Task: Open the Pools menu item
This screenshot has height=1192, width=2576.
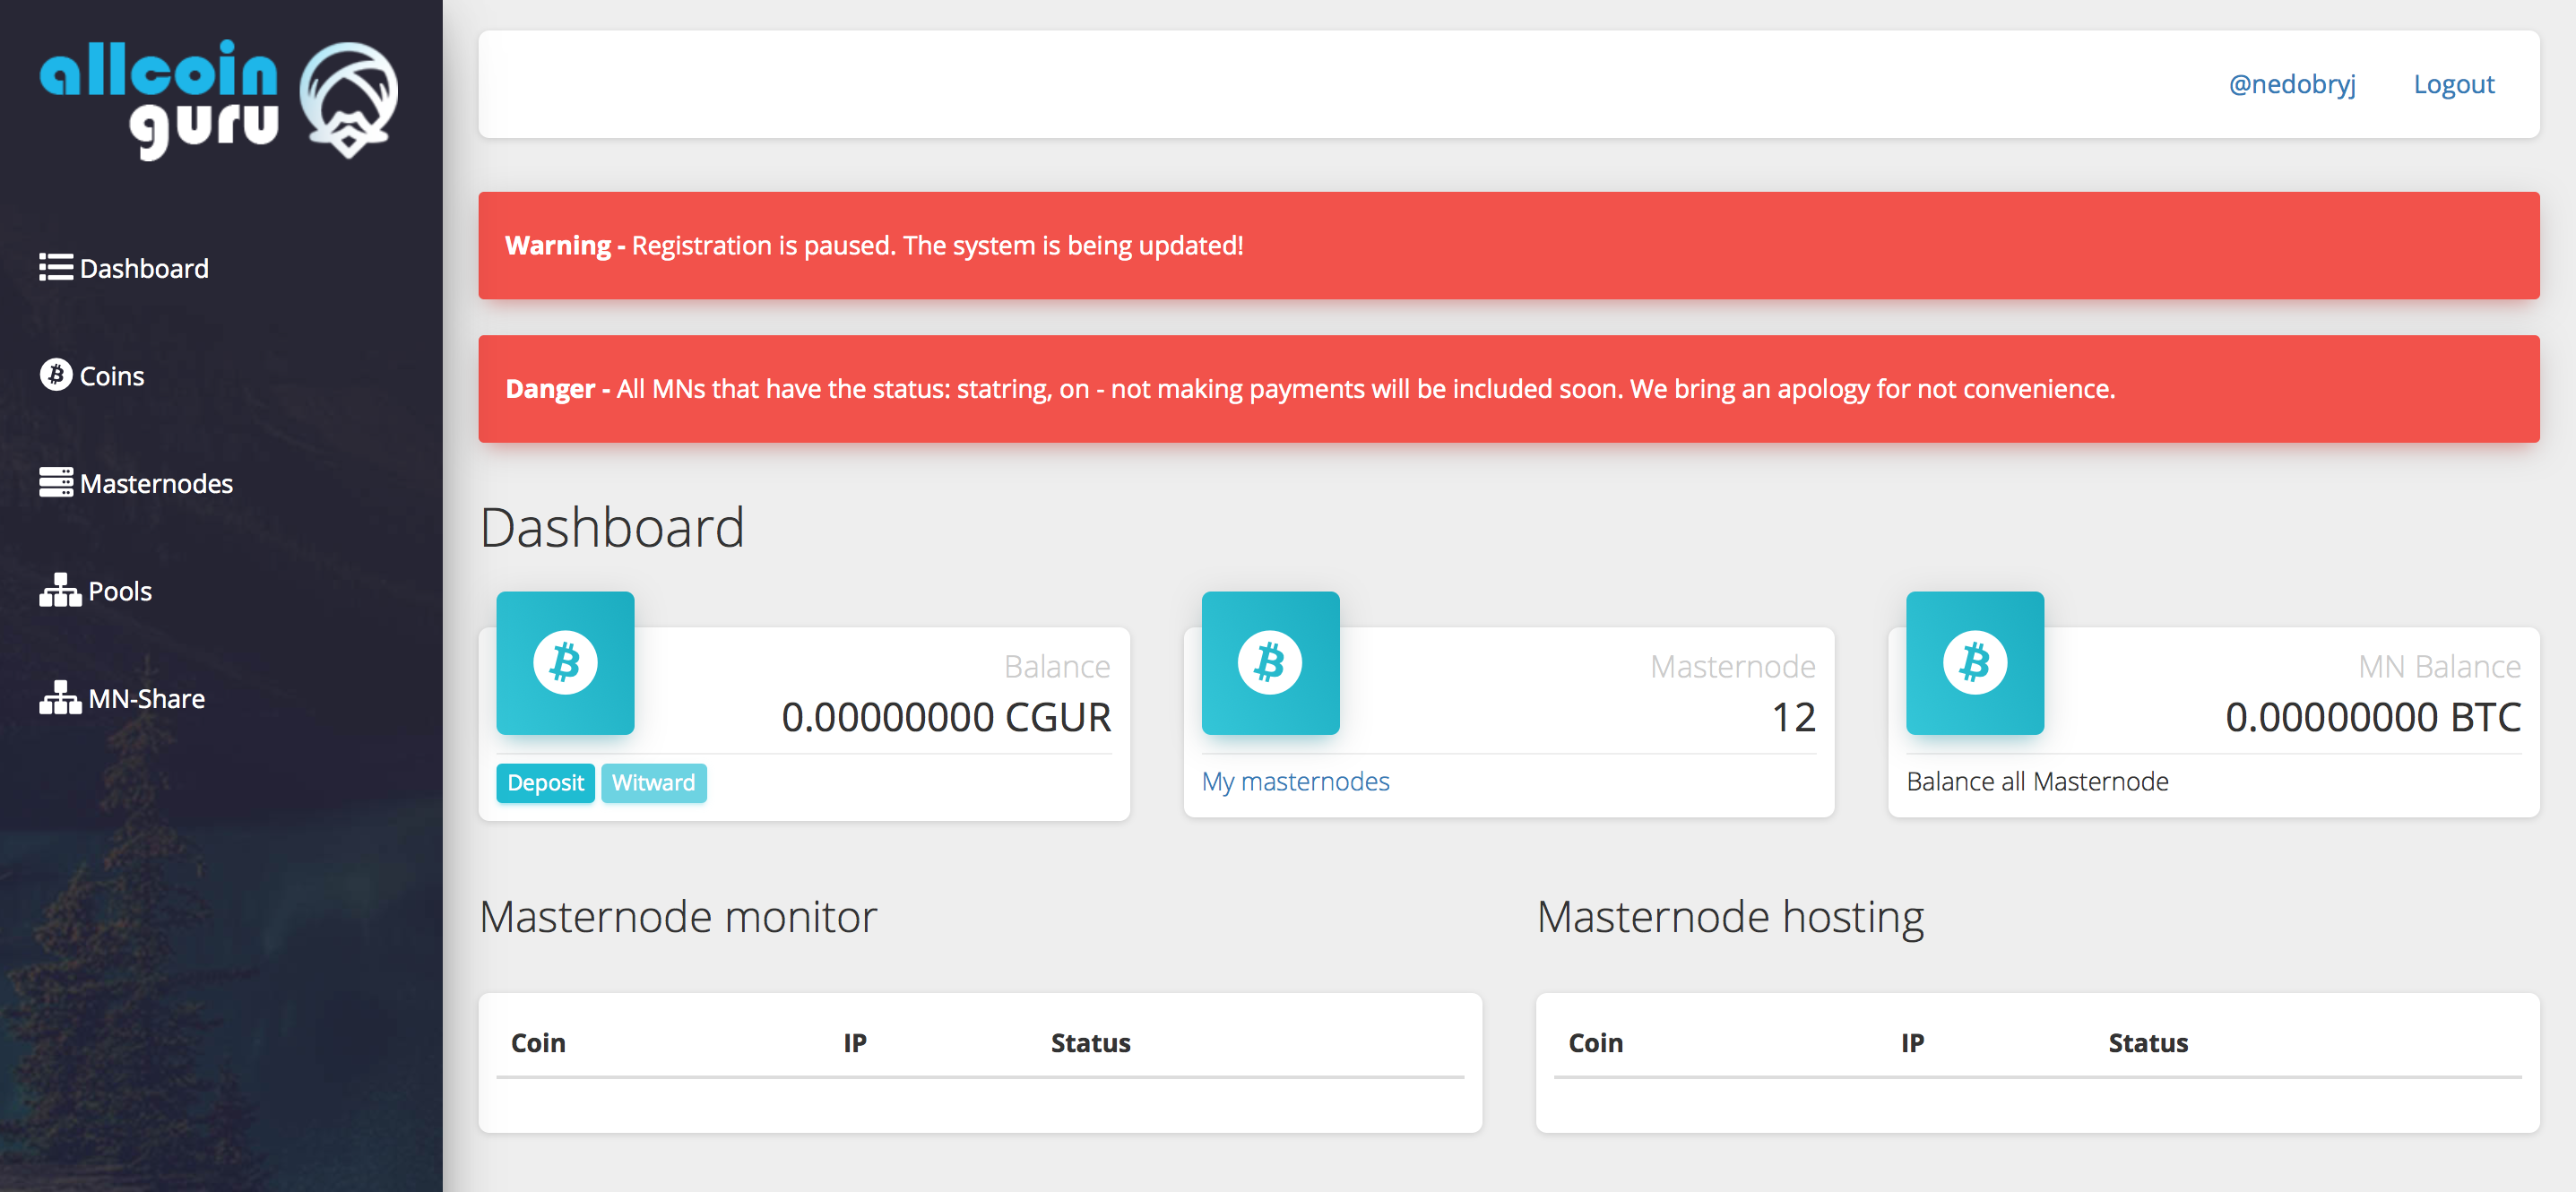Action: click(x=96, y=591)
